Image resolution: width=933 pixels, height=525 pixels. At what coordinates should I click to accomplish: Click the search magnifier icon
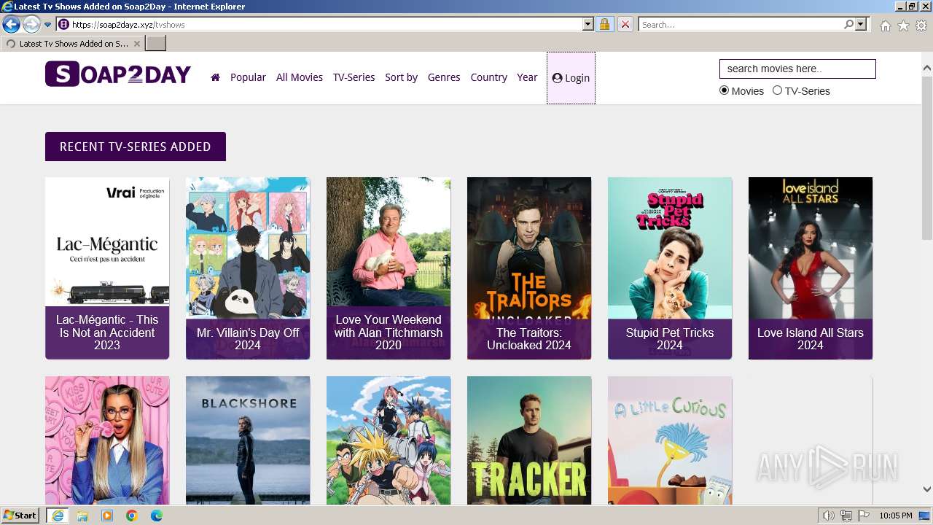[x=848, y=25]
